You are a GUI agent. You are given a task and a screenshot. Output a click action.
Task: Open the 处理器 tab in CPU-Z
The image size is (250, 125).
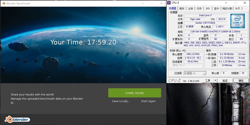click(172, 8)
